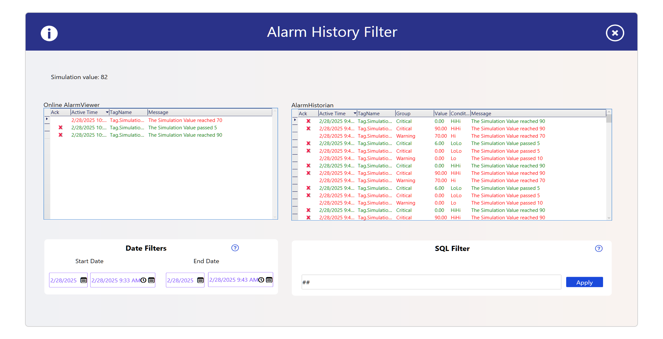The image size is (663, 339).
Task: Open calendar picker on Start datetime field
Action: click(x=151, y=280)
